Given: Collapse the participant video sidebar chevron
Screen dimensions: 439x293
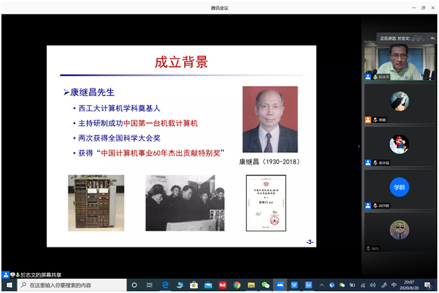Looking at the screenshot, I should (x=358, y=146).
